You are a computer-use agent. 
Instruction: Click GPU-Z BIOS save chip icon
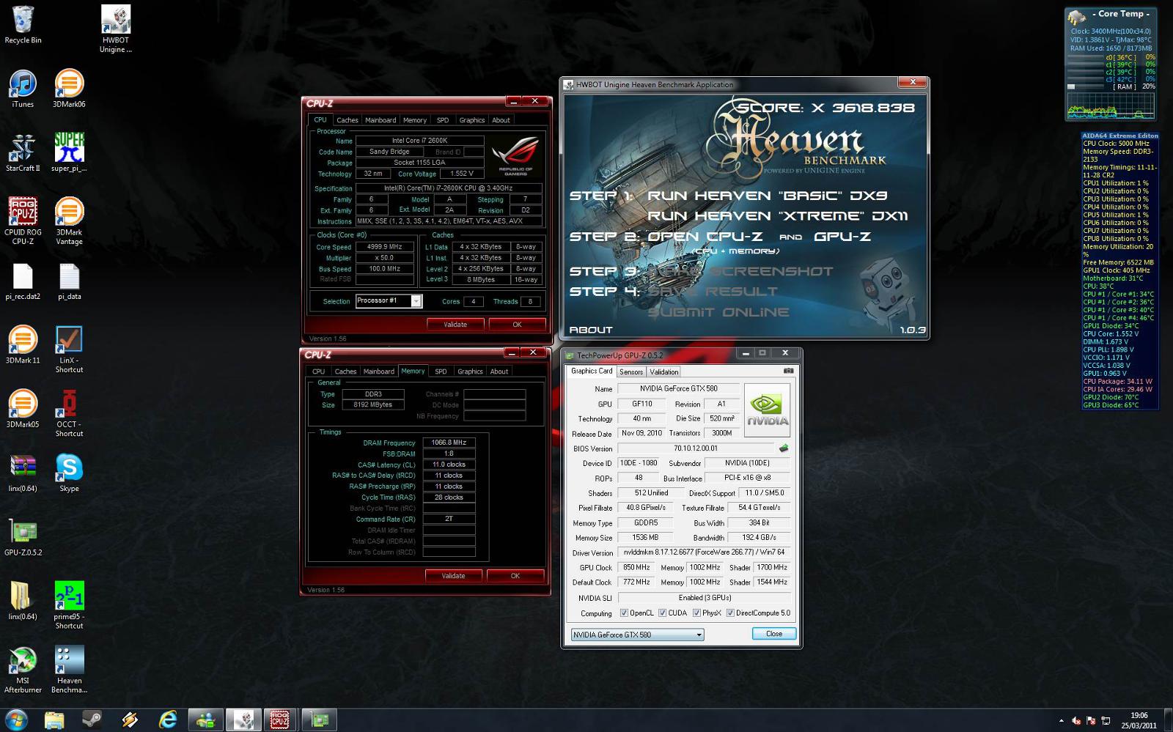[x=784, y=448]
